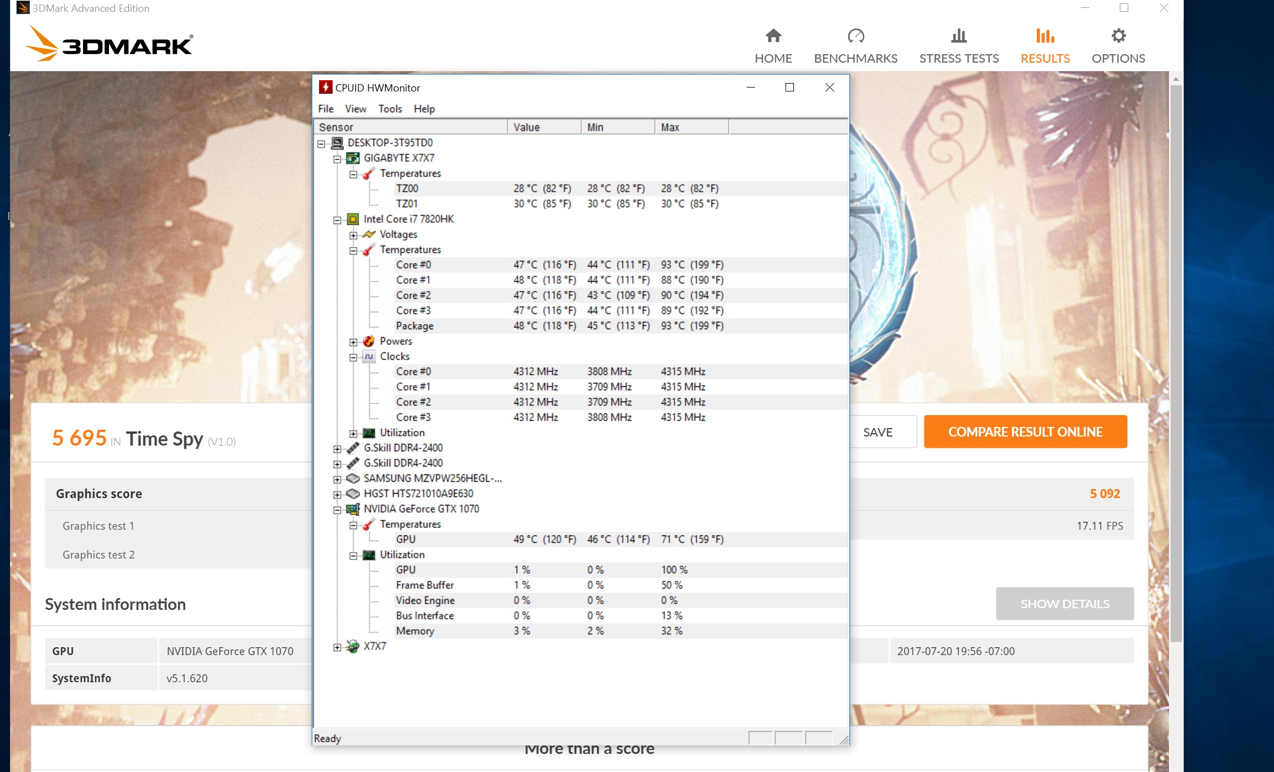Screen dimensions: 1274x772
Task: Click the Min column header
Action: (618, 127)
